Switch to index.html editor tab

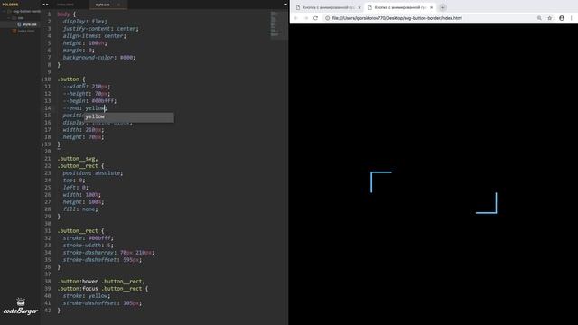point(65,5)
